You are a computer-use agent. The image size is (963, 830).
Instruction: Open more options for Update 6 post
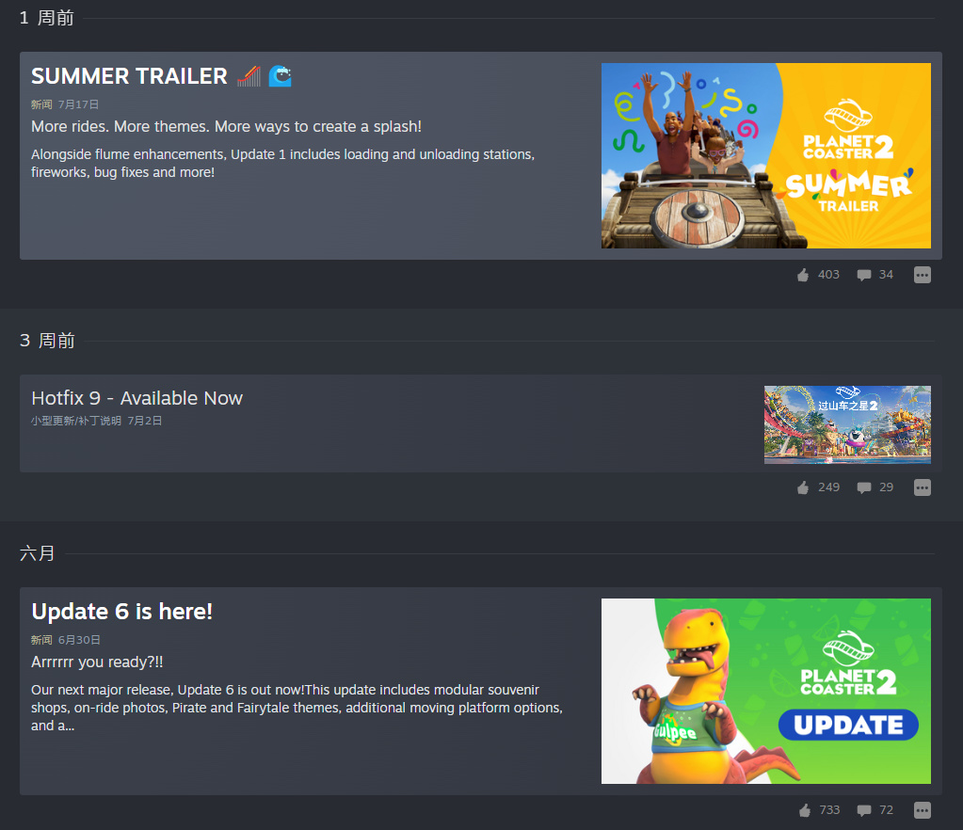(x=922, y=810)
